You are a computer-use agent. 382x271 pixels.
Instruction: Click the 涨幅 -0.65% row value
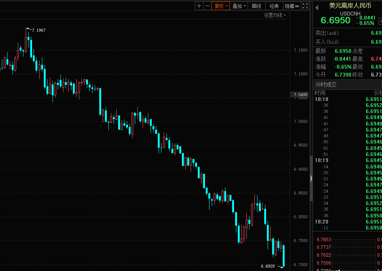pyautogui.click(x=343, y=67)
